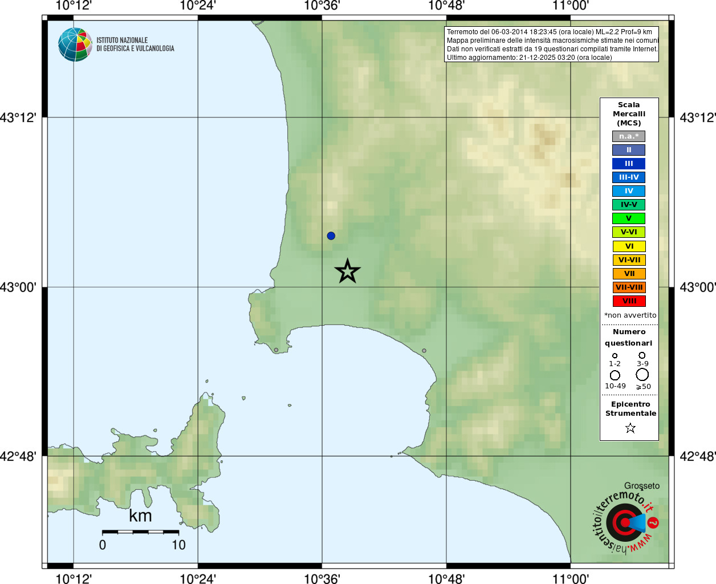Click the VI-VII intensity legend swatch
Screen dimensions: 716x584
coord(629,260)
